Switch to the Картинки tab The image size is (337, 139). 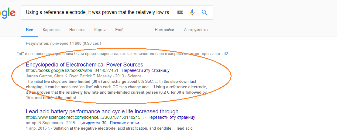(51, 30)
